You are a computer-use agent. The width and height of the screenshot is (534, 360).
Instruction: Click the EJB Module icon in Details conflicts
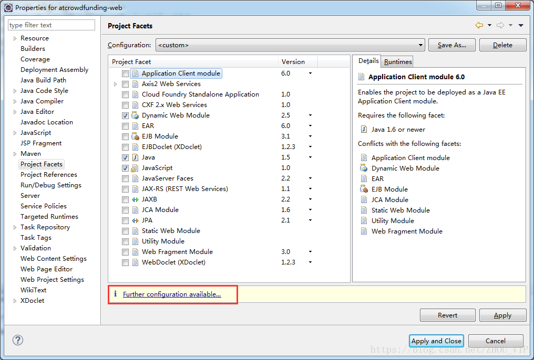[364, 189]
